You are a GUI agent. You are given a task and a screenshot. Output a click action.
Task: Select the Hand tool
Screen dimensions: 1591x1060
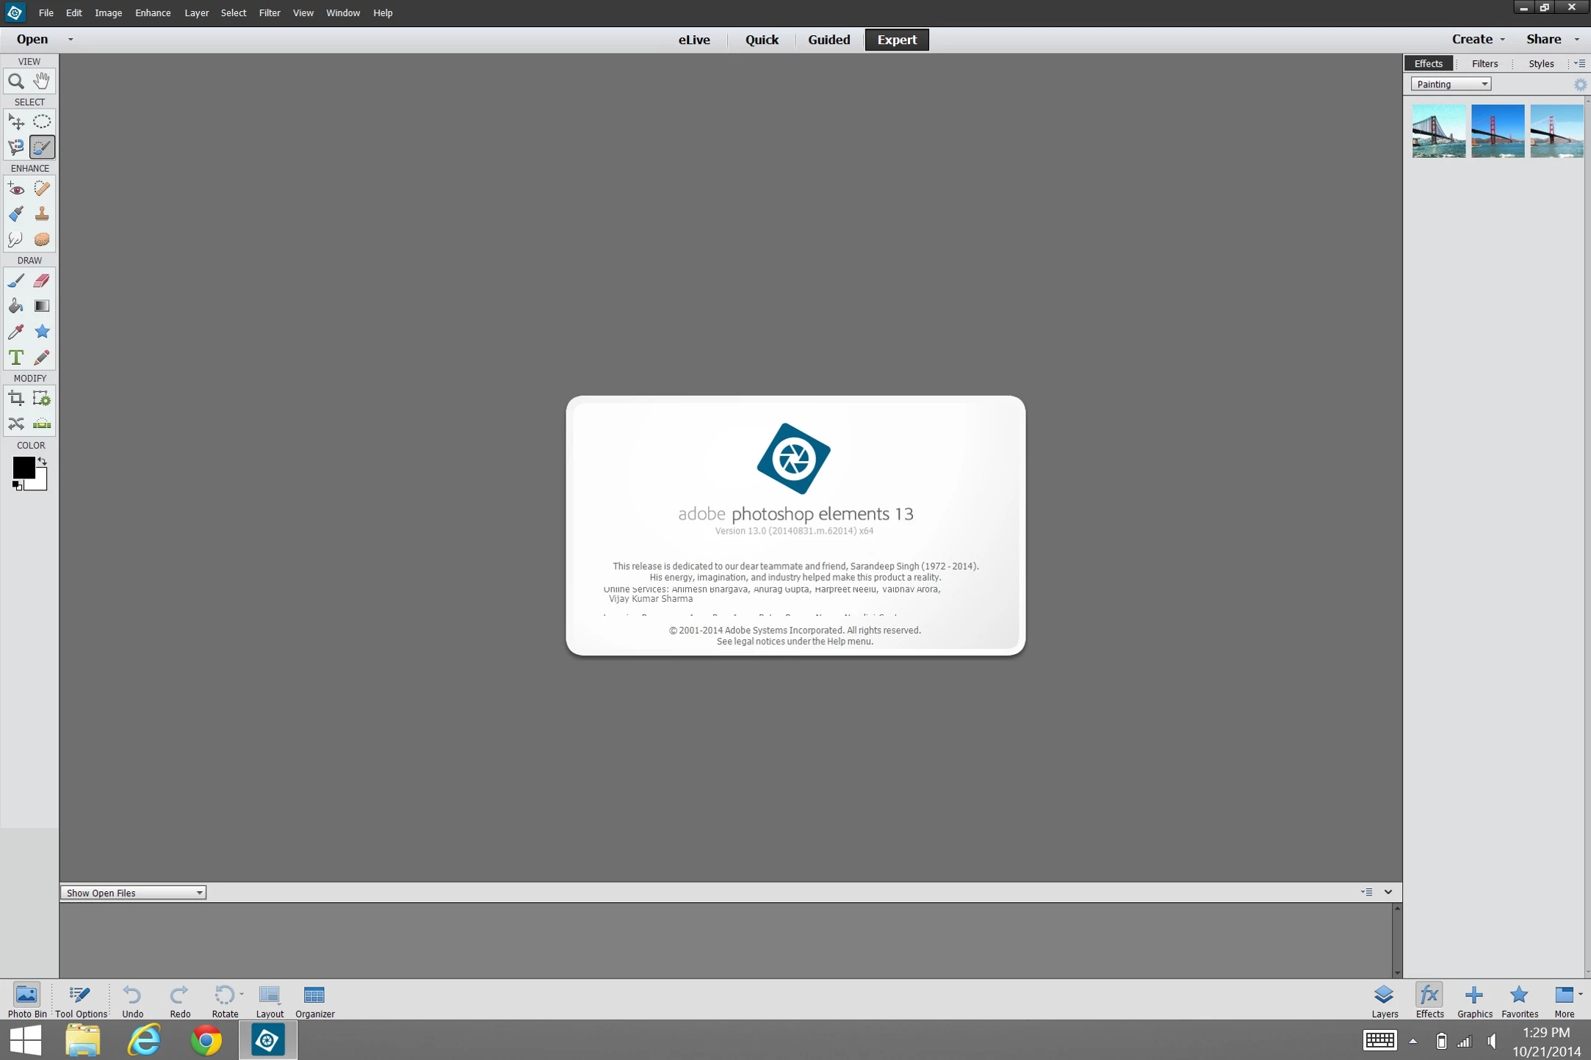42,81
